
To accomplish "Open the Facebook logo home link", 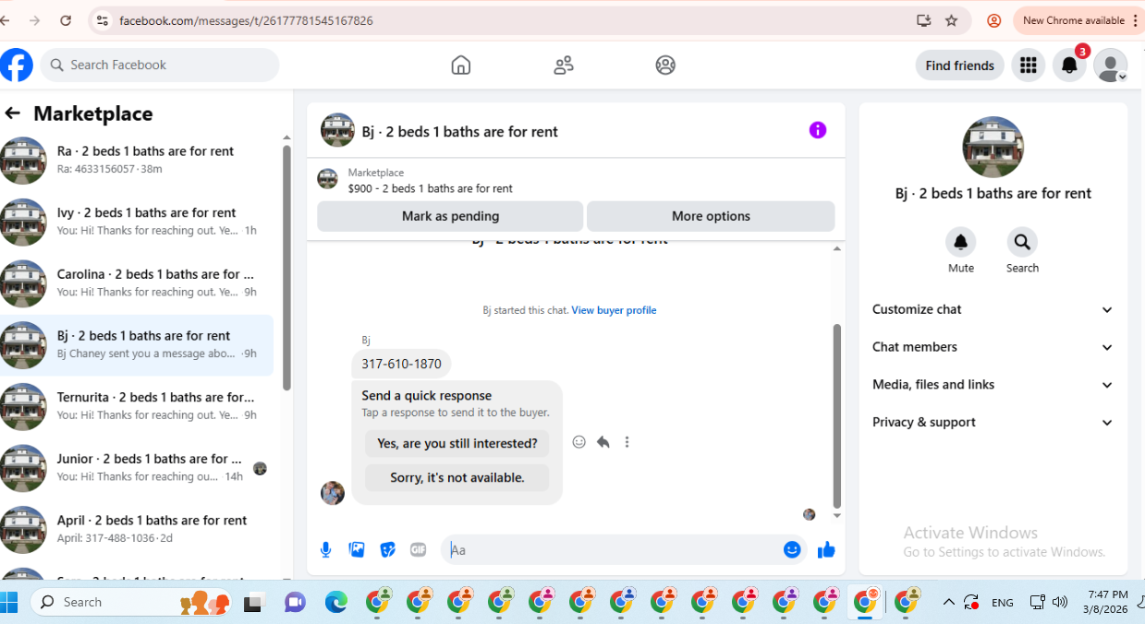I will point(17,65).
